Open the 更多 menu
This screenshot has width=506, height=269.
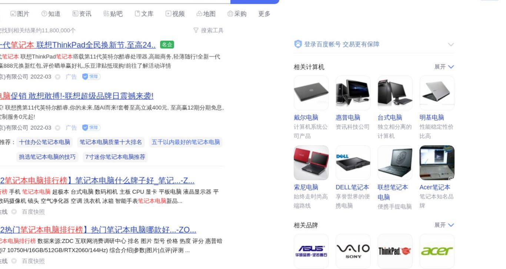(264, 14)
